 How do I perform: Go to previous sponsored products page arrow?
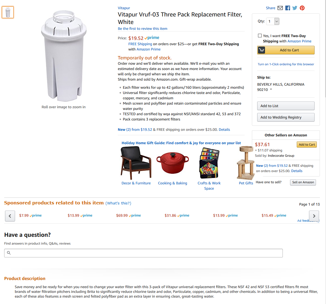pos(10,216)
